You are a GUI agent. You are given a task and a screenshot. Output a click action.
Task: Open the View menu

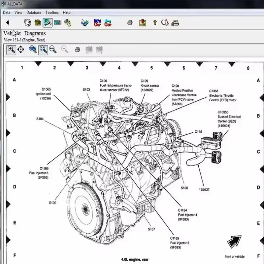point(18,12)
